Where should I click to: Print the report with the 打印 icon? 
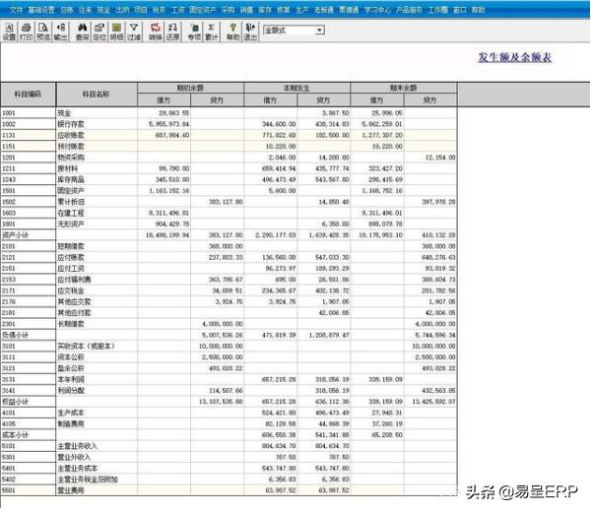27,30
